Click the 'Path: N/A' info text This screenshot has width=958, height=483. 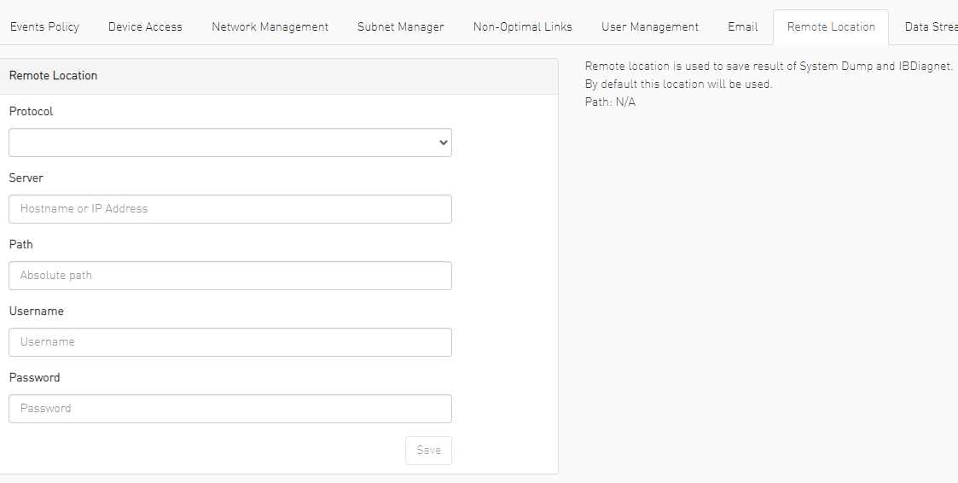(610, 102)
